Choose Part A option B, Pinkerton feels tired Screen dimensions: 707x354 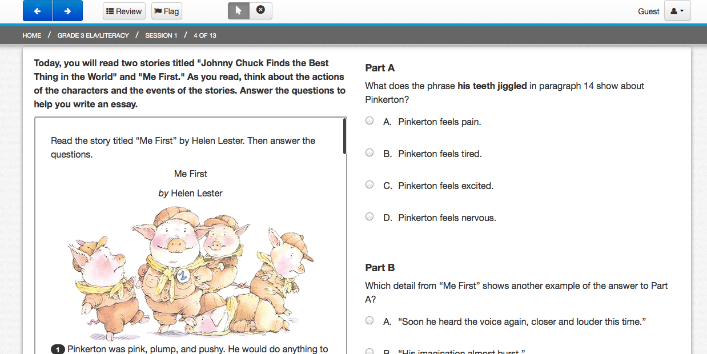369,152
